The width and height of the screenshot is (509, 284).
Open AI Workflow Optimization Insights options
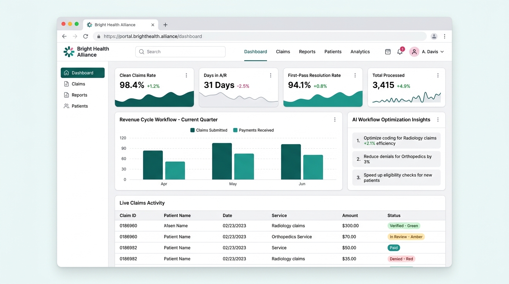click(438, 119)
